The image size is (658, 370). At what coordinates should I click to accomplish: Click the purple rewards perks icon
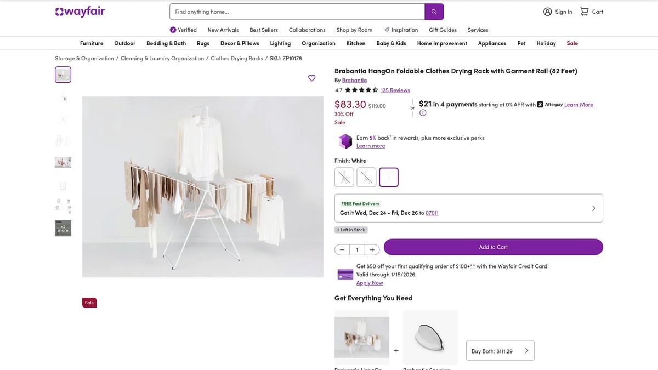(x=345, y=141)
